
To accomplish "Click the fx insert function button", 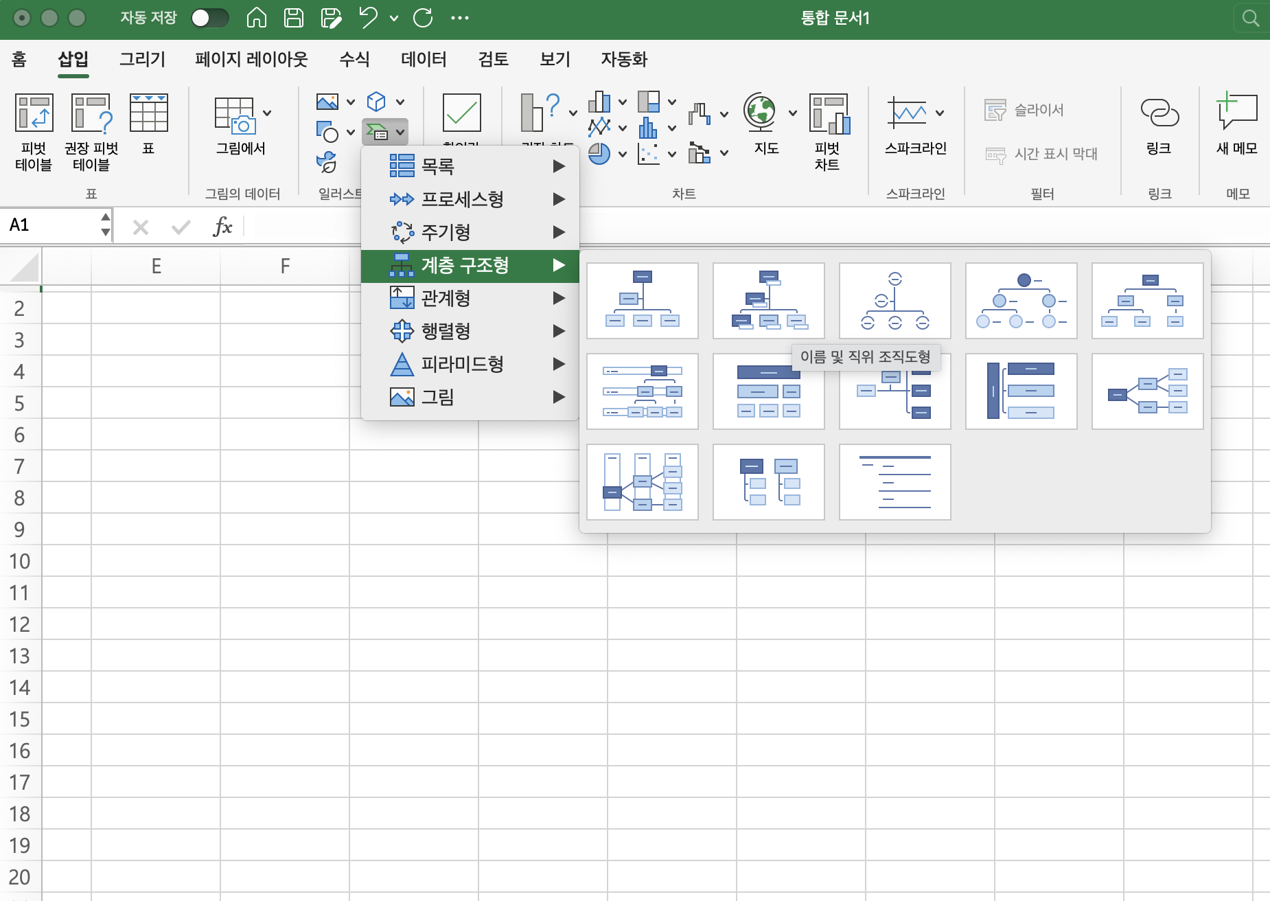I will tap(222, 226).
